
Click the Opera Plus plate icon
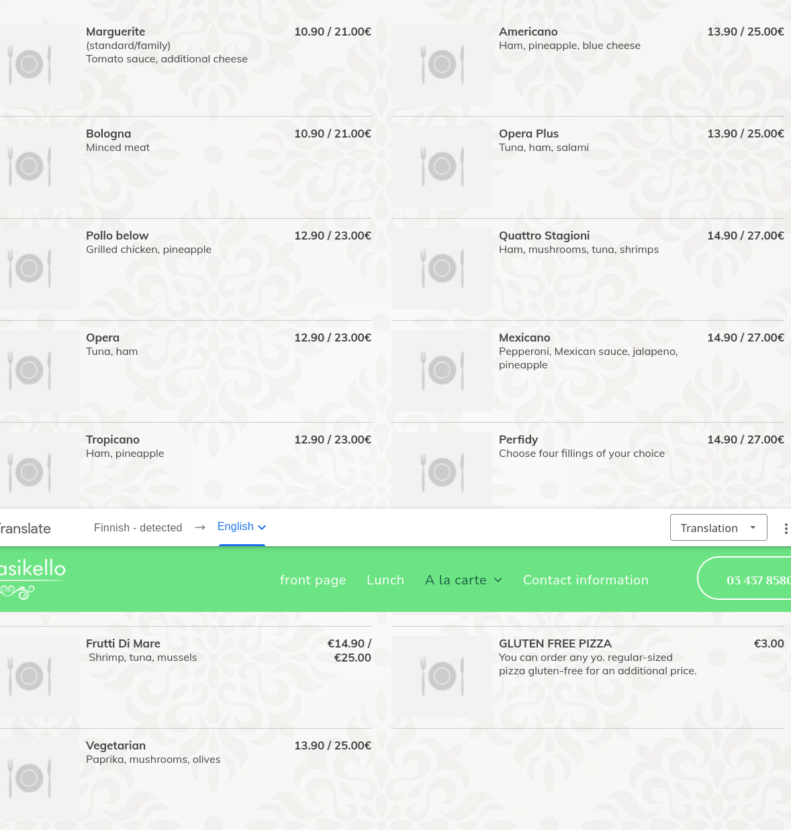(442, 166)
